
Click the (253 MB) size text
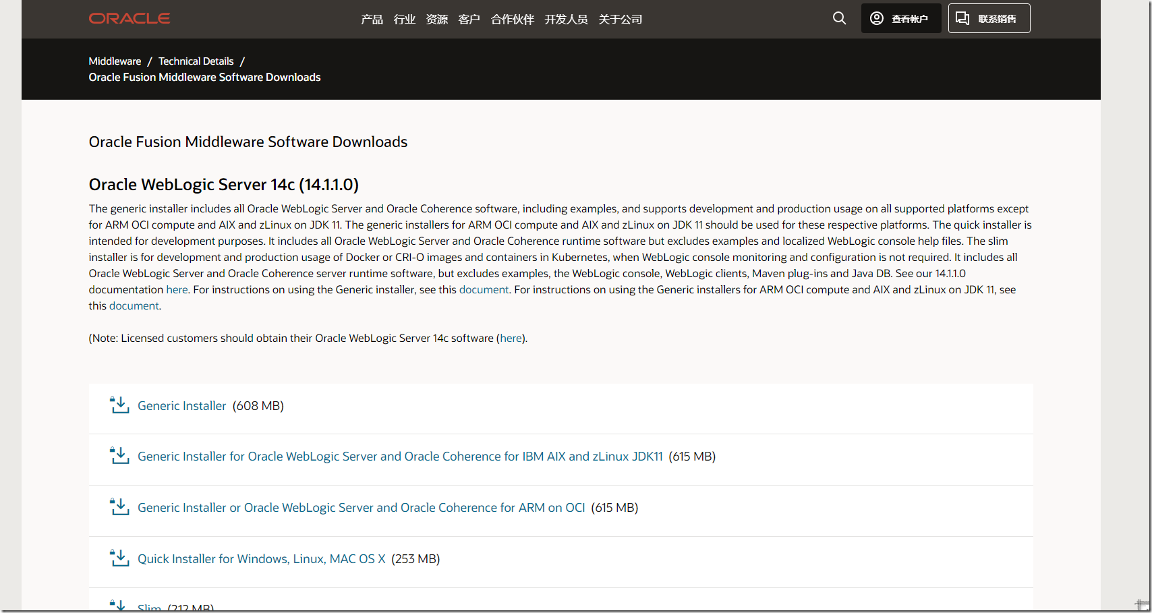tap(415, 559)
